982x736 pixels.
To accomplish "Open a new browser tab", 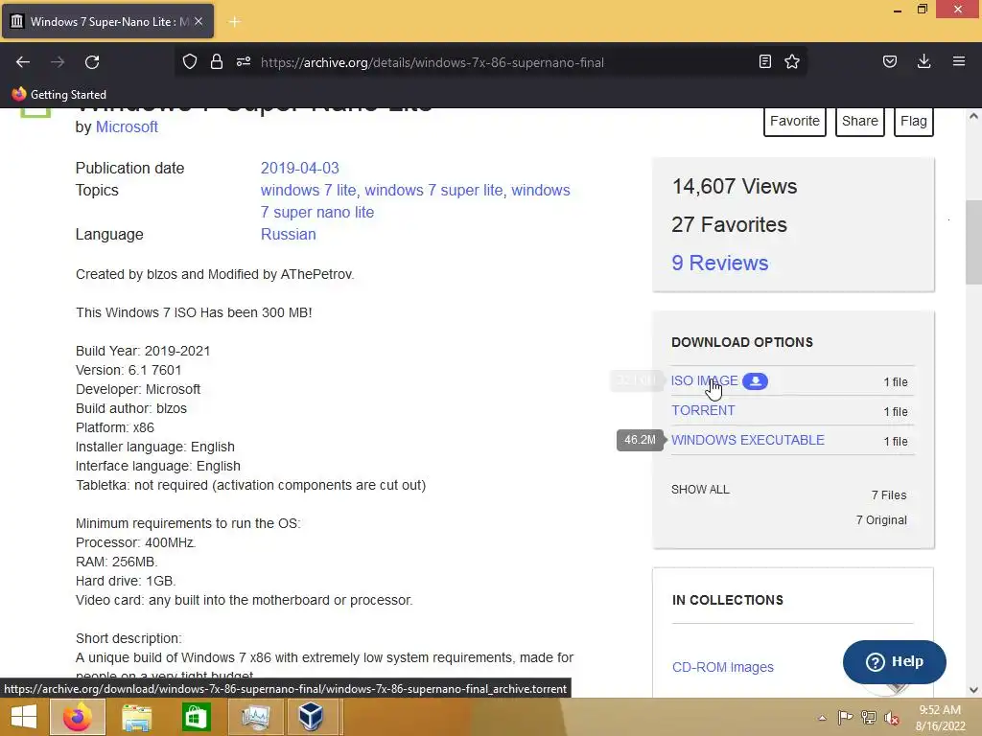I will 234,22.
